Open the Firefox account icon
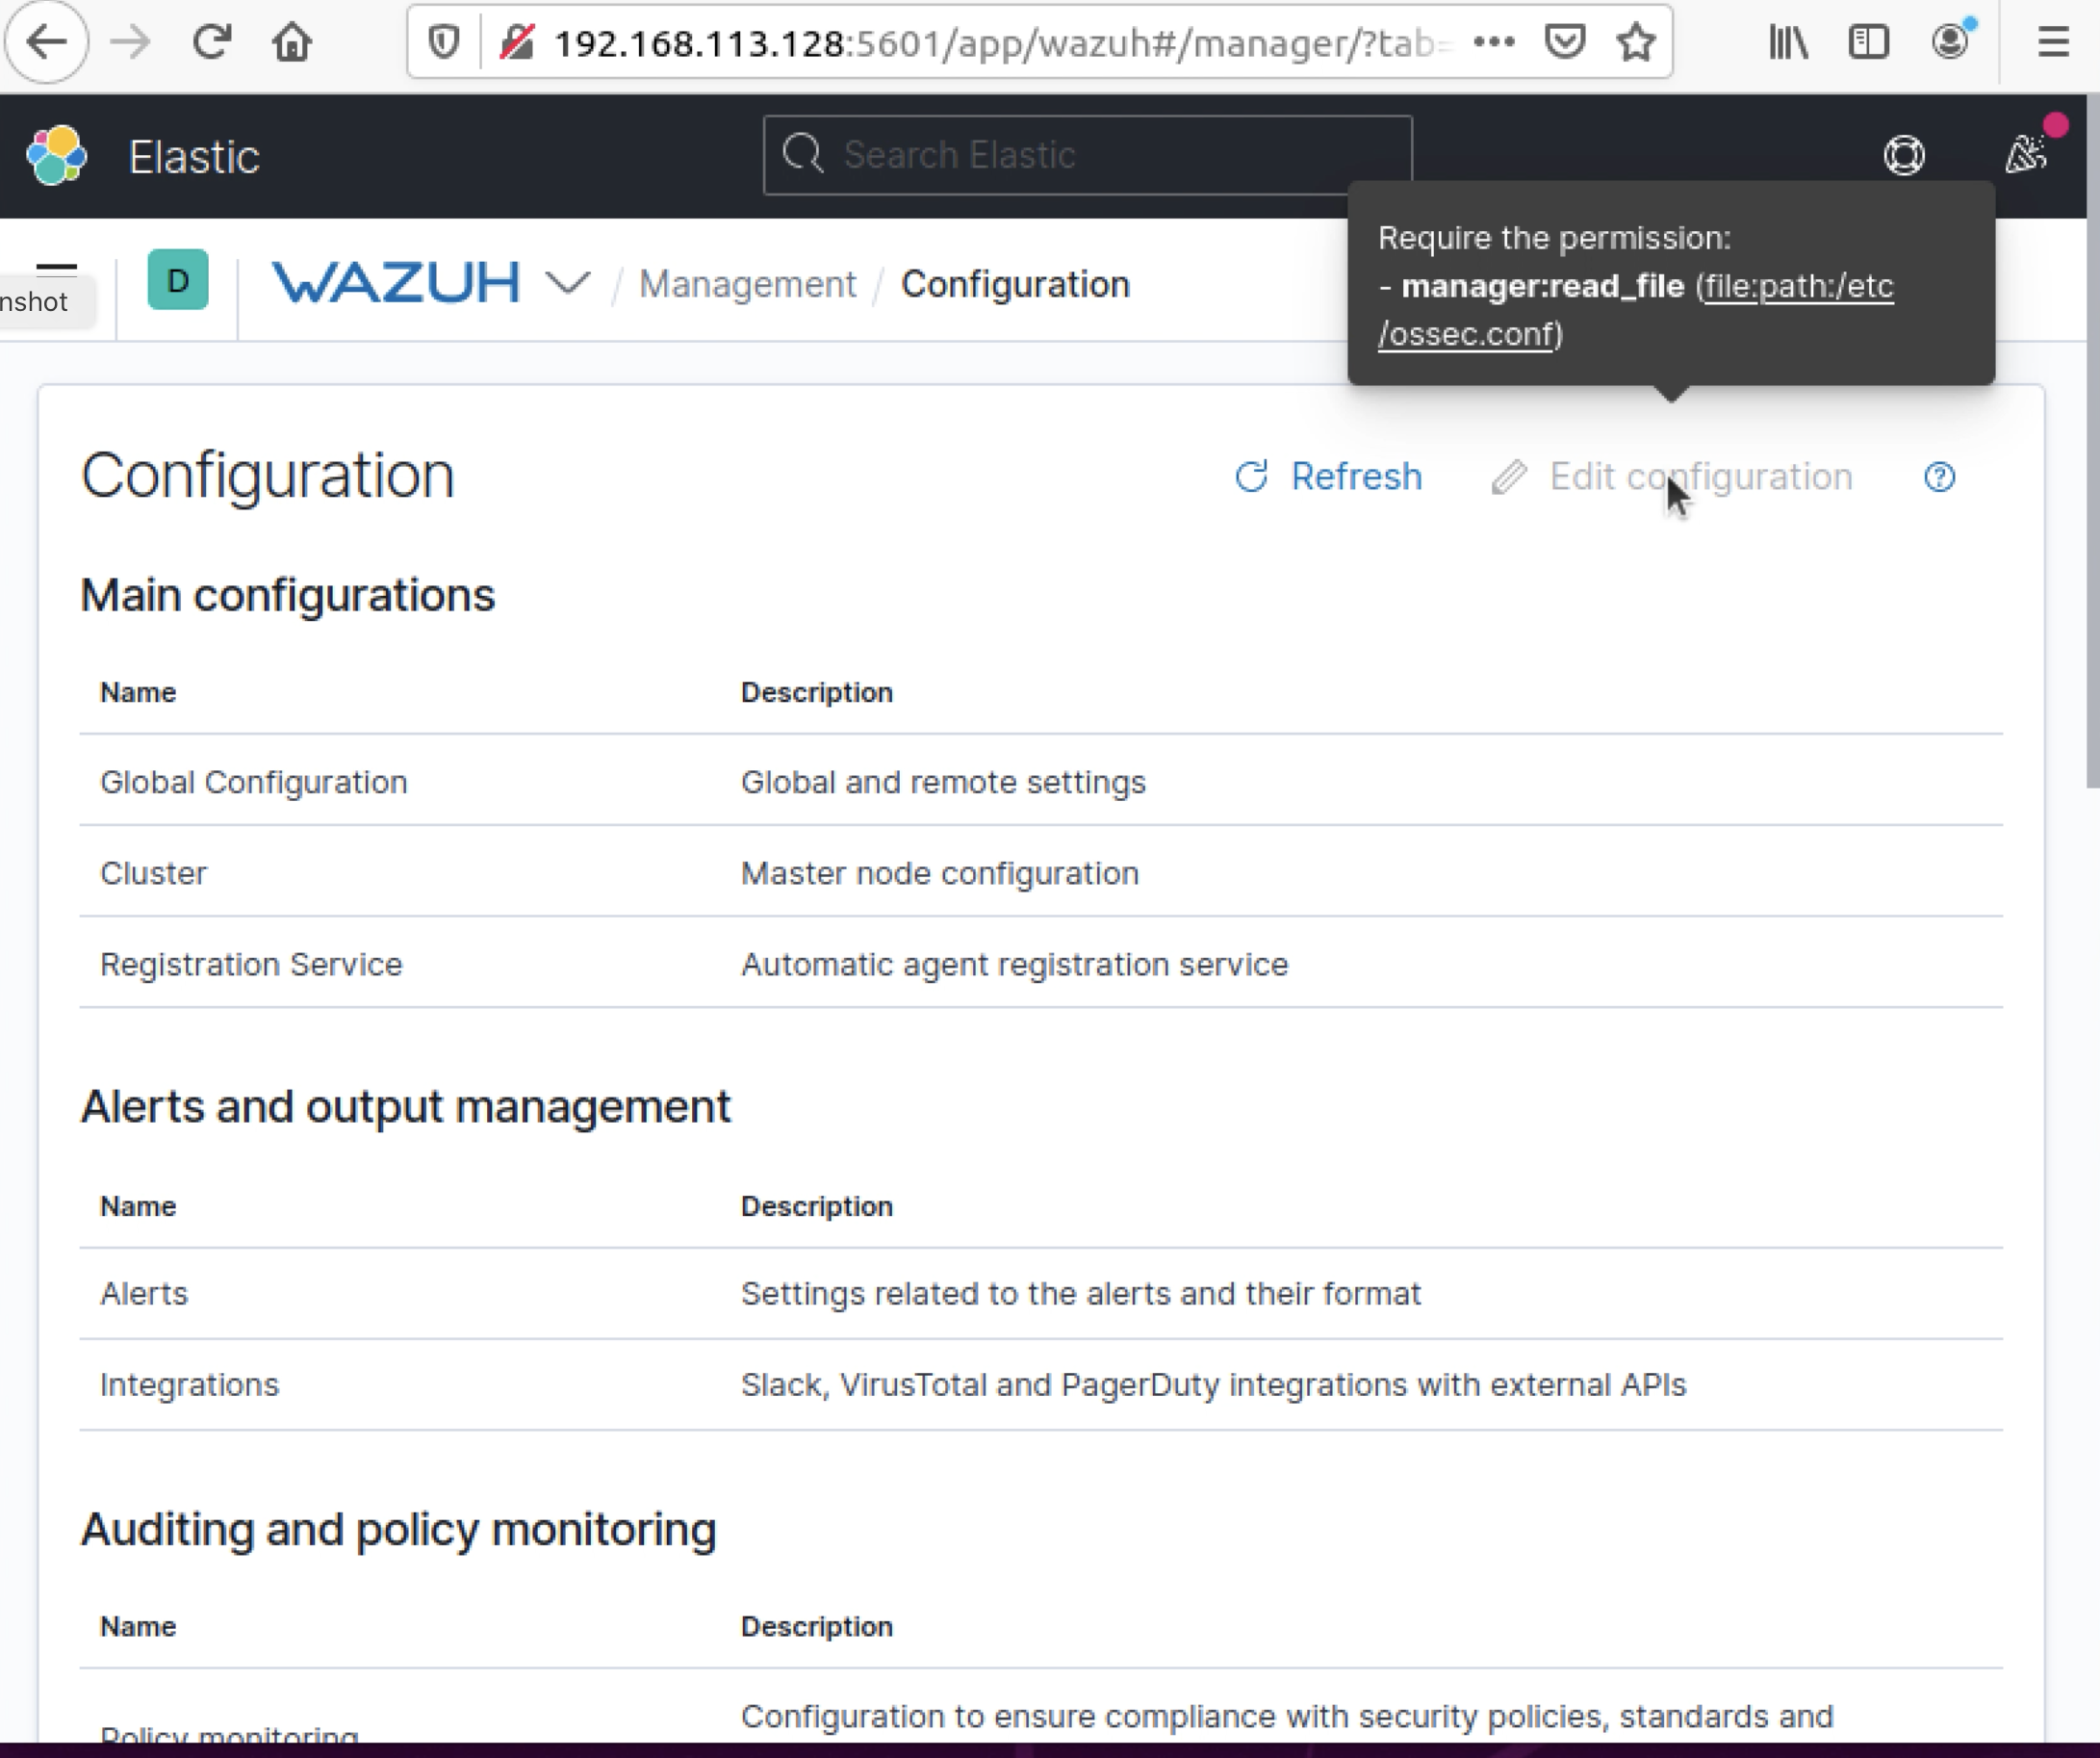Screen dimensions: 2100x1758 tap(1950, 41)
